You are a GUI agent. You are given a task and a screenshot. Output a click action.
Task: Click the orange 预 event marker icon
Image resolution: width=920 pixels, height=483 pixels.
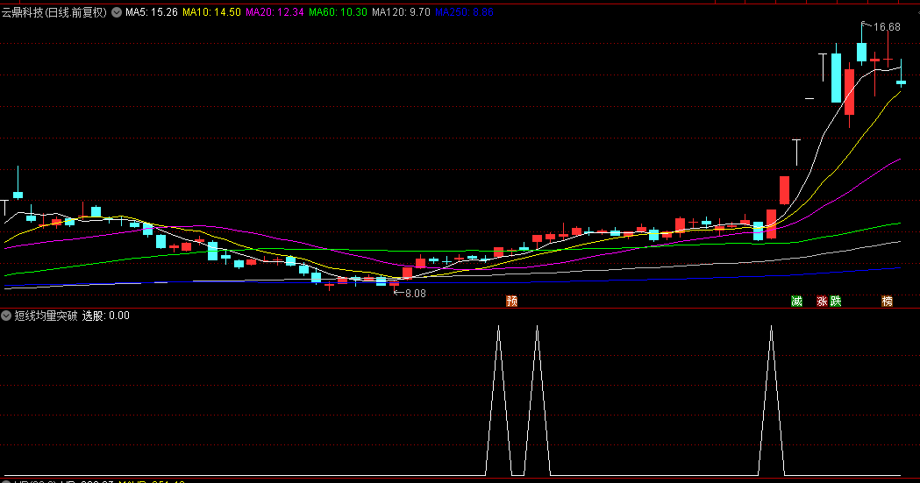511,302
